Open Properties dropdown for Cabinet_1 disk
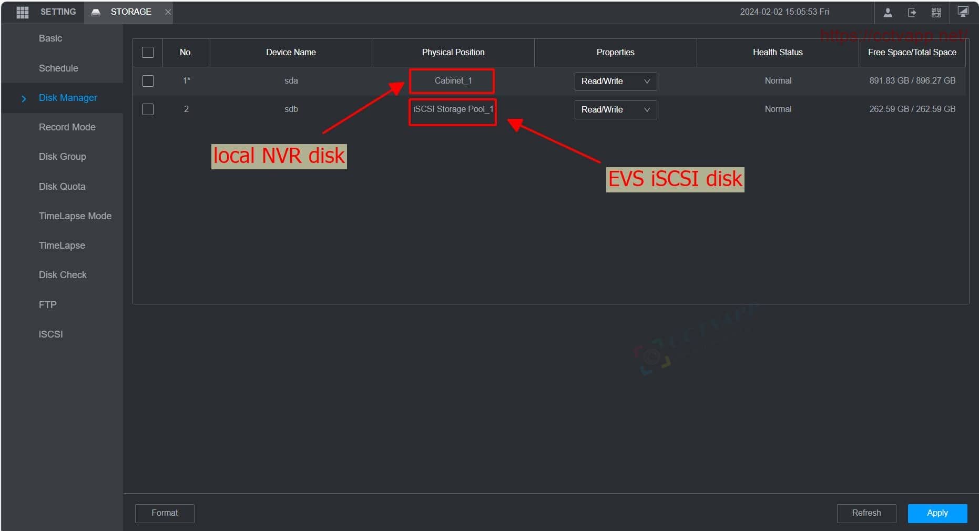Viewport: 979px width, 531px height. point(615,81)
